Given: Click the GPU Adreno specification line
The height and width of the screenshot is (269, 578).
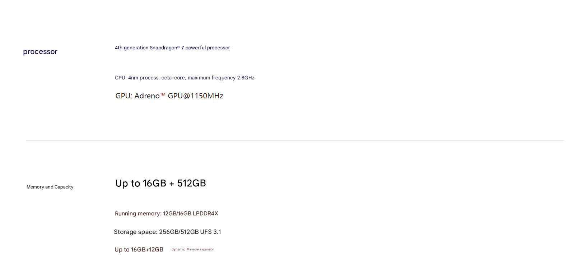Looking at the screenshot, I should click(169, 96).
